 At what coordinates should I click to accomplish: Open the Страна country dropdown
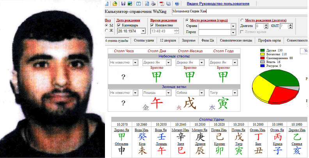click(x=233, y=26)
